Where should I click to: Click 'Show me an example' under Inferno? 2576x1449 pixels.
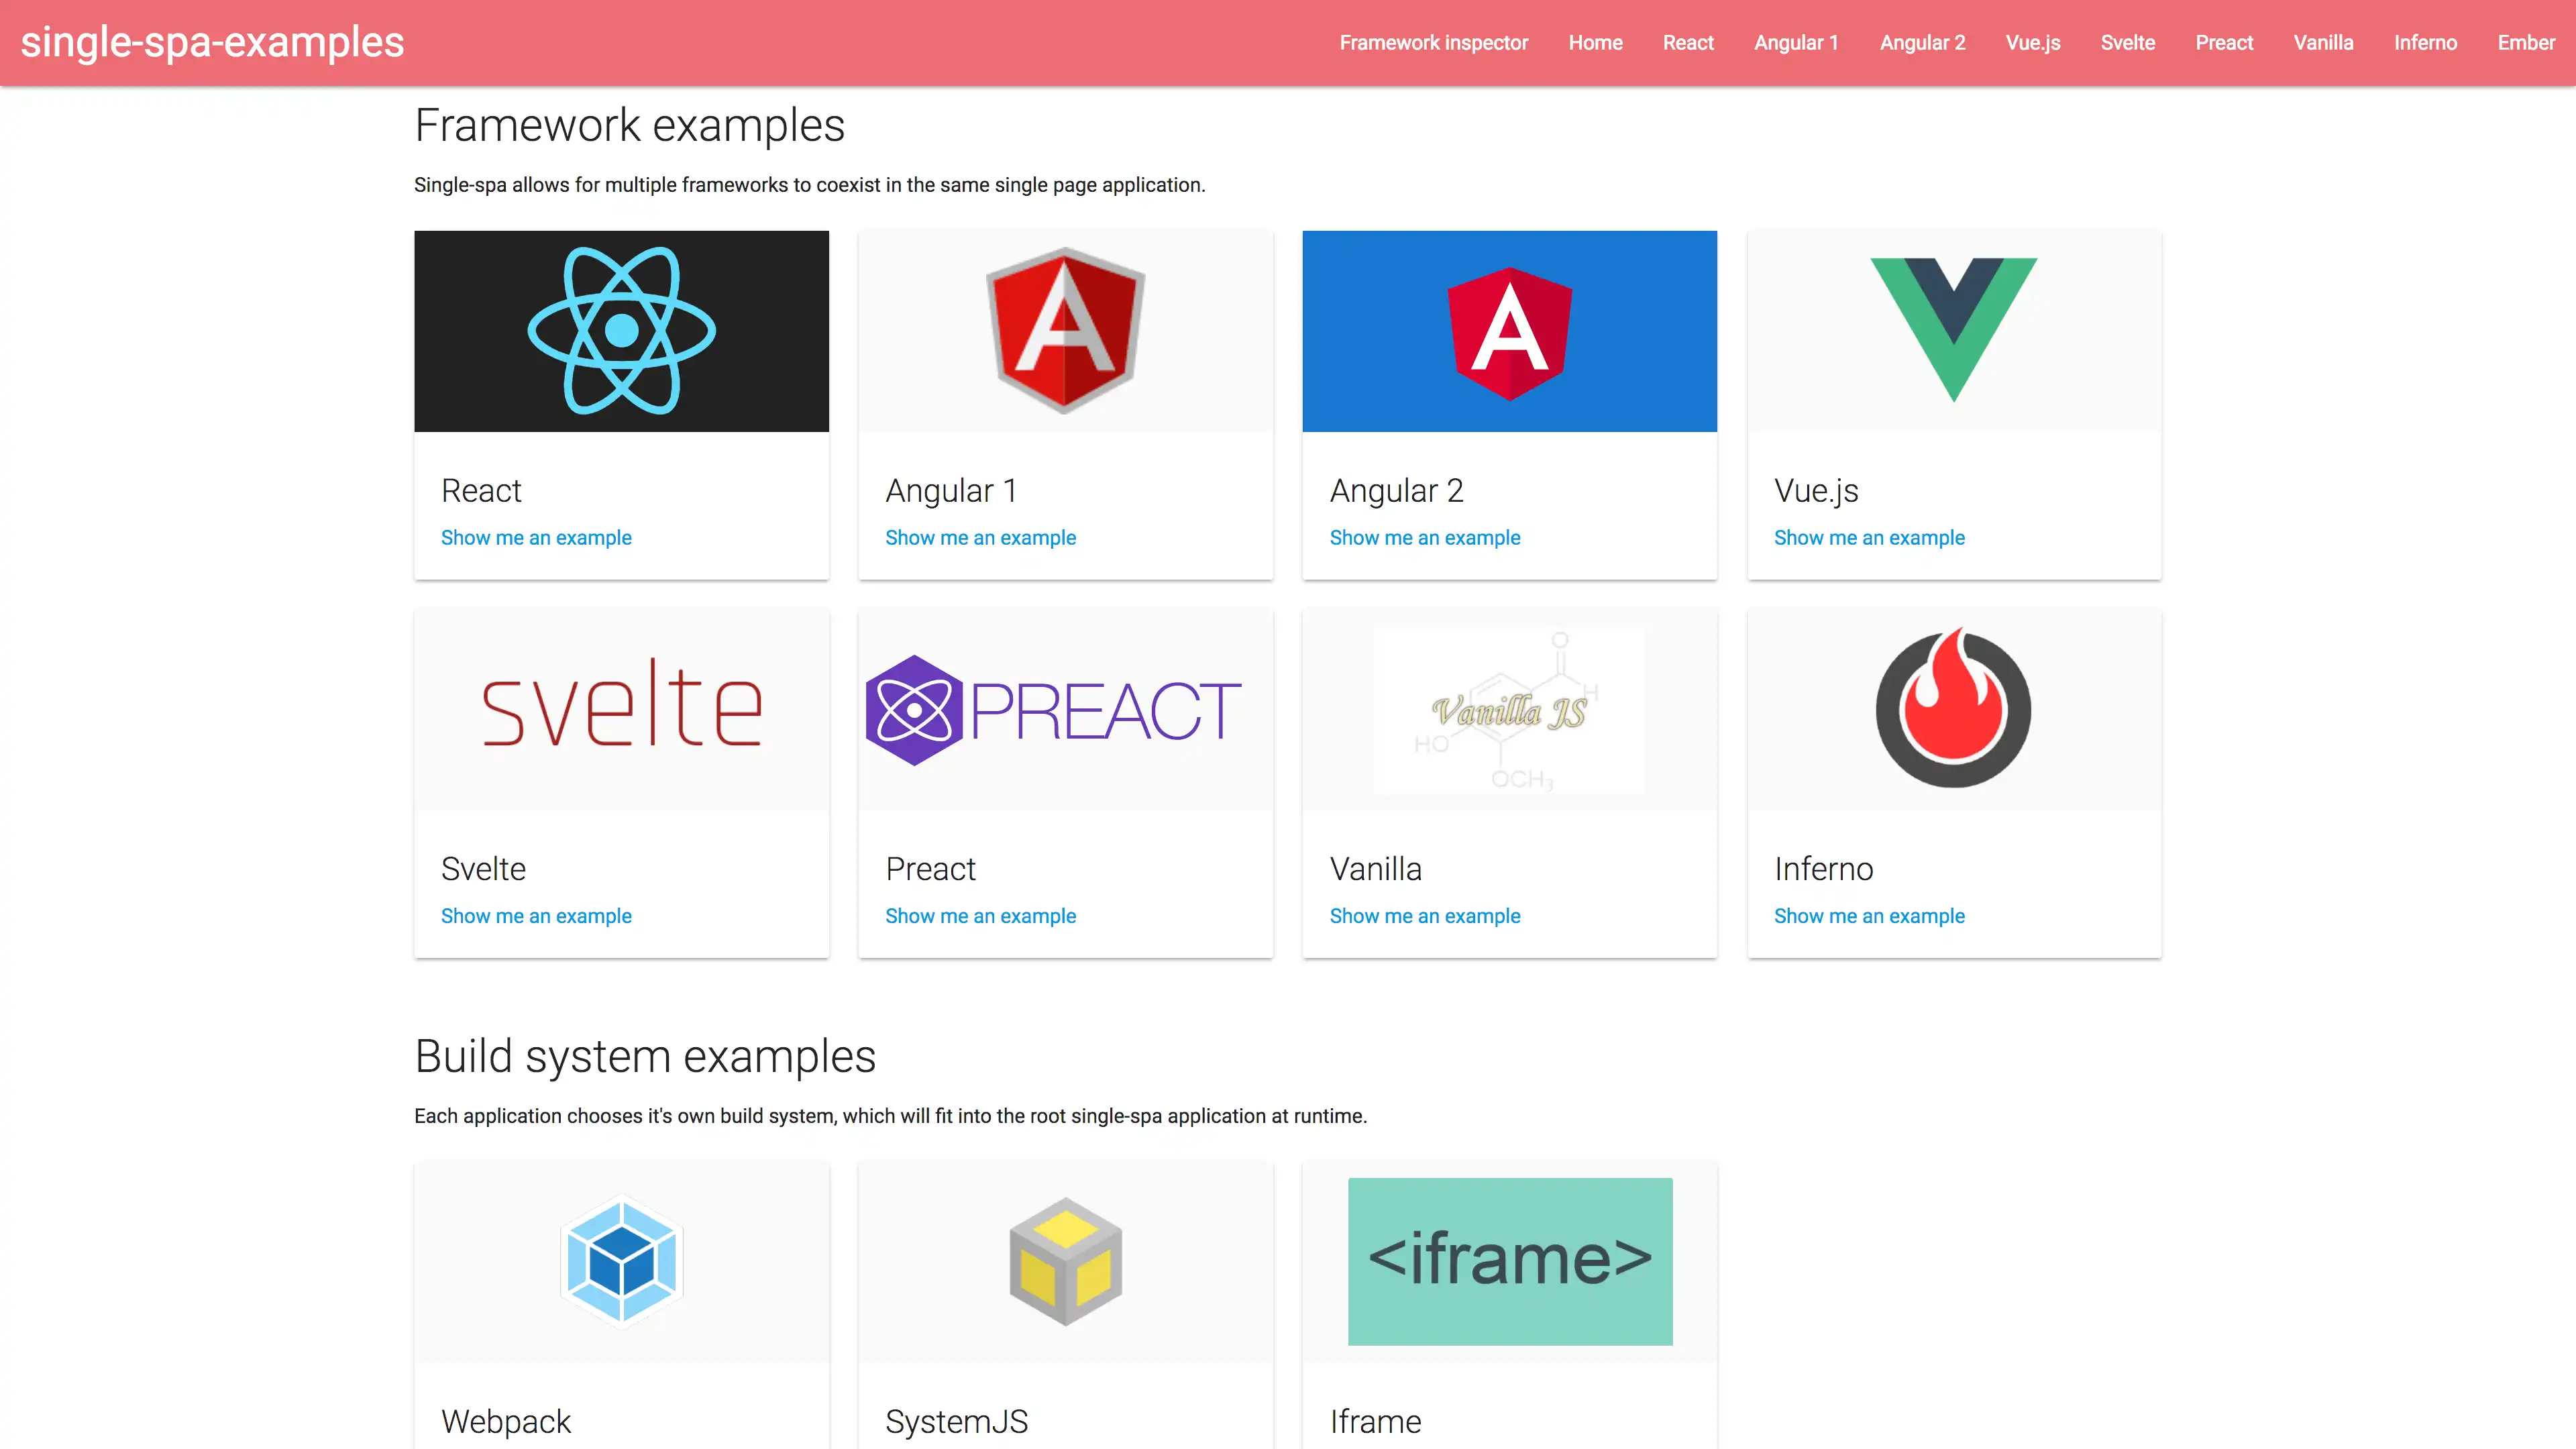point(1869,916)
